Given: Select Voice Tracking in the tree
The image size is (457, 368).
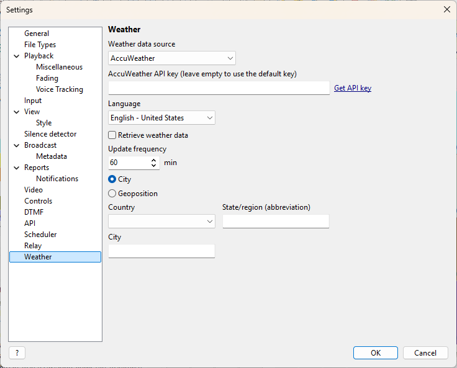Looking at the screenshot, I should (60, 89).
